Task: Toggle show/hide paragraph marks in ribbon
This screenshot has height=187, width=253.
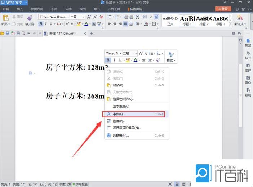Action: [151, 17]
